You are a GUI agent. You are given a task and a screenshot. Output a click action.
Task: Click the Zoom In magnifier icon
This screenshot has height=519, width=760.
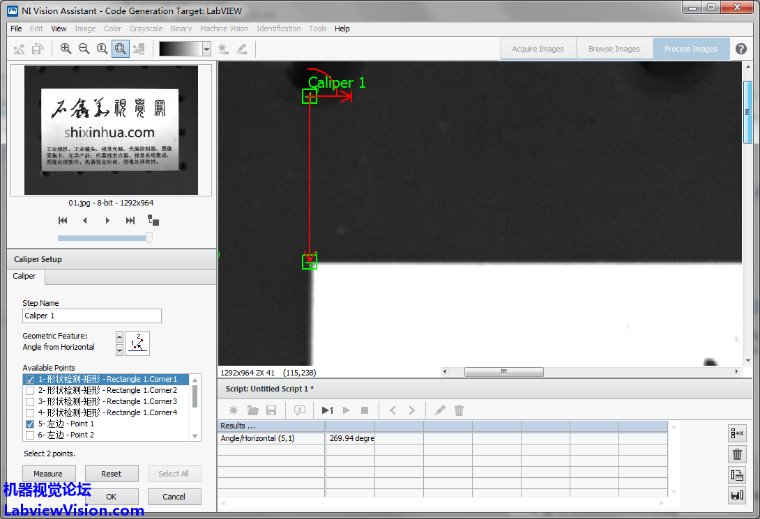66,49
